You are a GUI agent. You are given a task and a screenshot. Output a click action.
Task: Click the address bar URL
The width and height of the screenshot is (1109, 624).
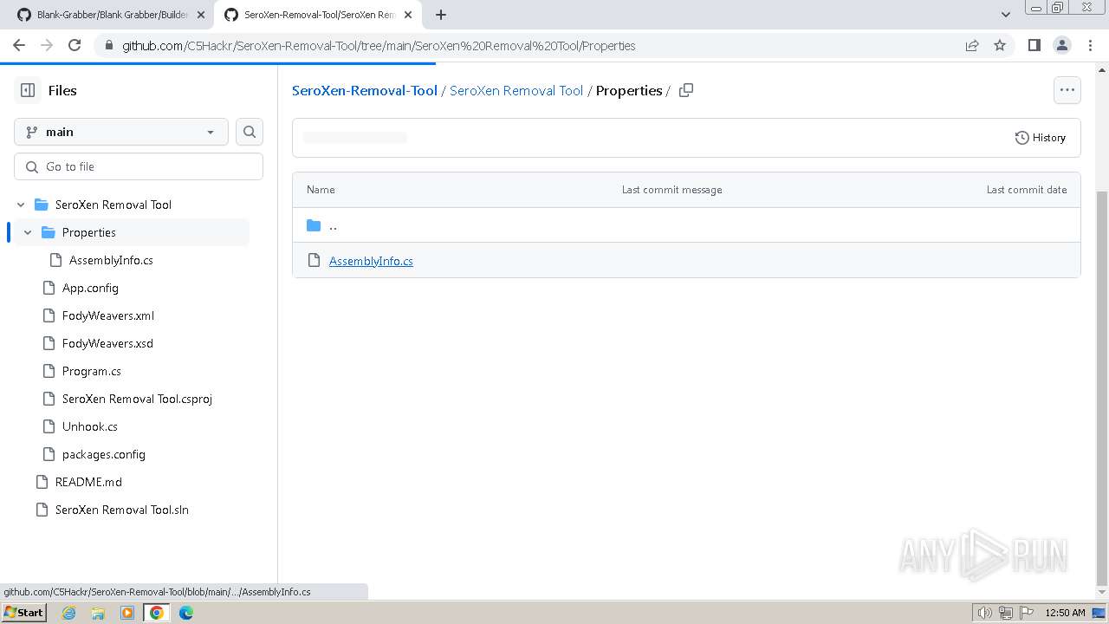(x=379, y=46)
